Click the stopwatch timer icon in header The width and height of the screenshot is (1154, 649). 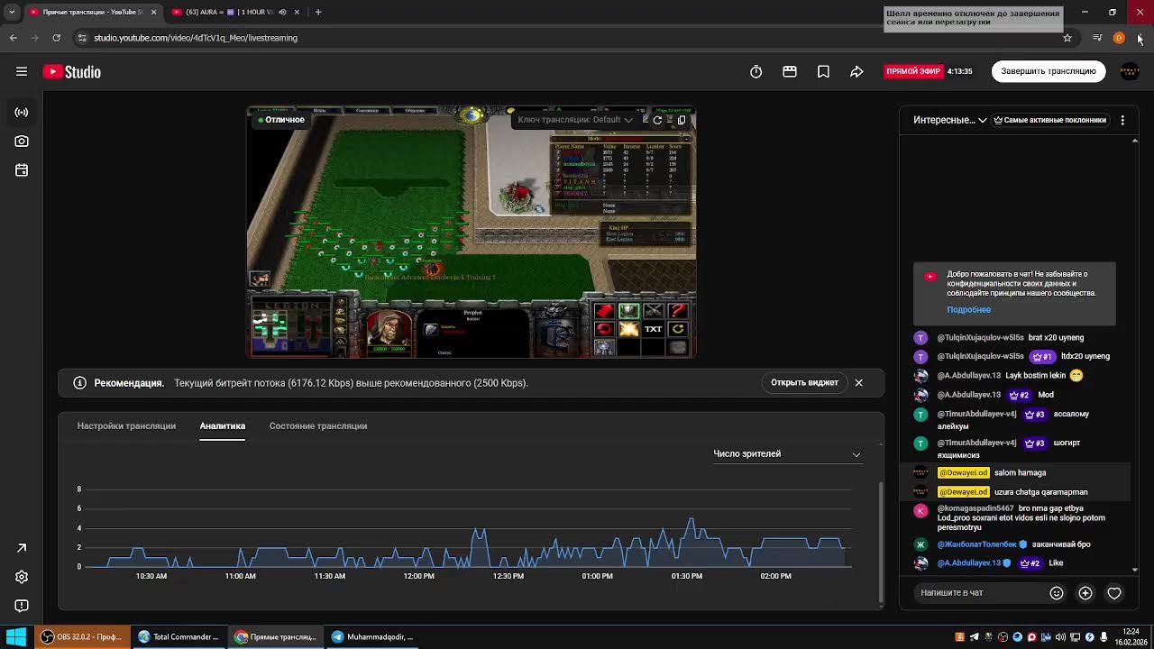(x=756, y=72)
